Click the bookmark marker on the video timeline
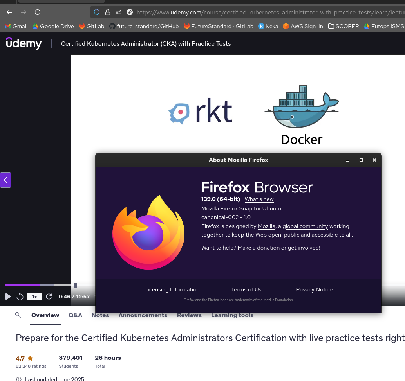Screen dimensions: 405x381 (76, 285)
